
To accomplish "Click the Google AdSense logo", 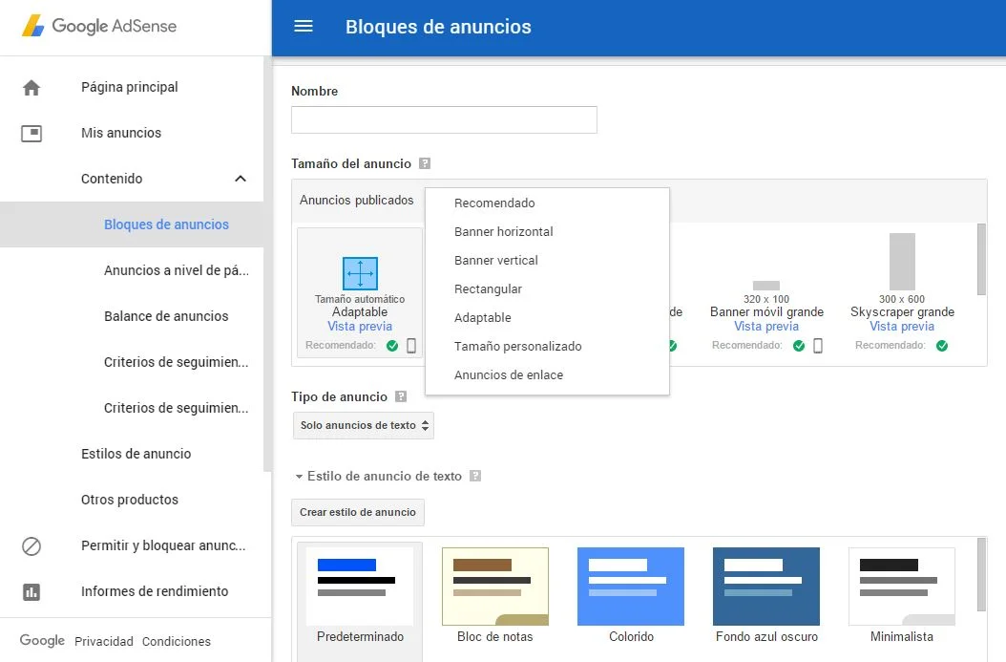I will [99, 27].
